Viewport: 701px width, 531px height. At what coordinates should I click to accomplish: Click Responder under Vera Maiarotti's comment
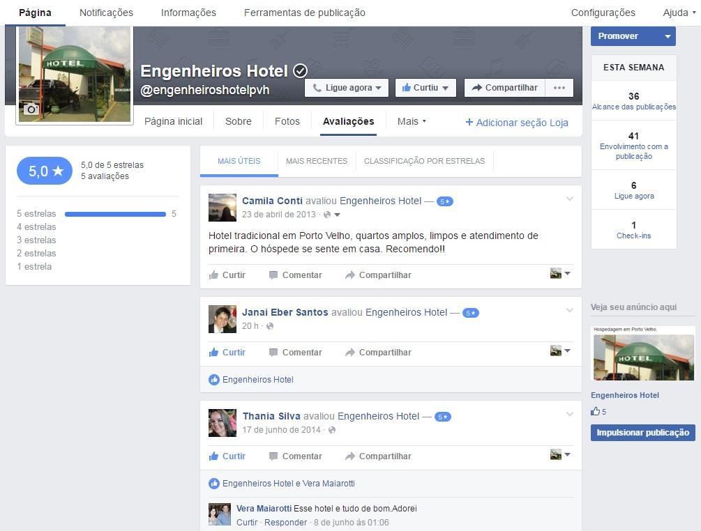point(285,523)
